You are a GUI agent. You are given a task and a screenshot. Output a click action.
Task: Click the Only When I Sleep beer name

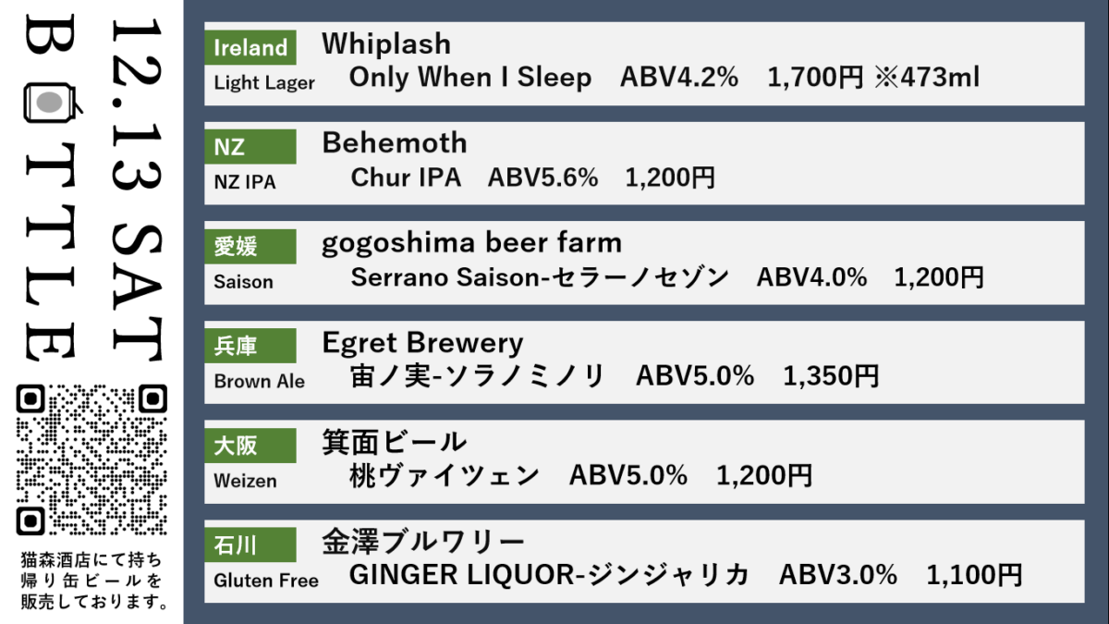(469, 78)
